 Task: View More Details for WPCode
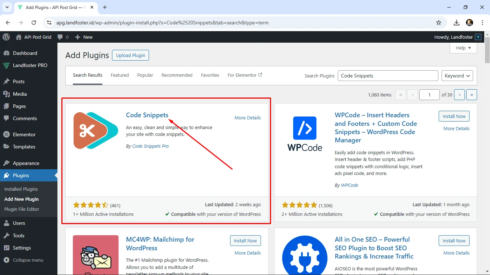point(456,128)
